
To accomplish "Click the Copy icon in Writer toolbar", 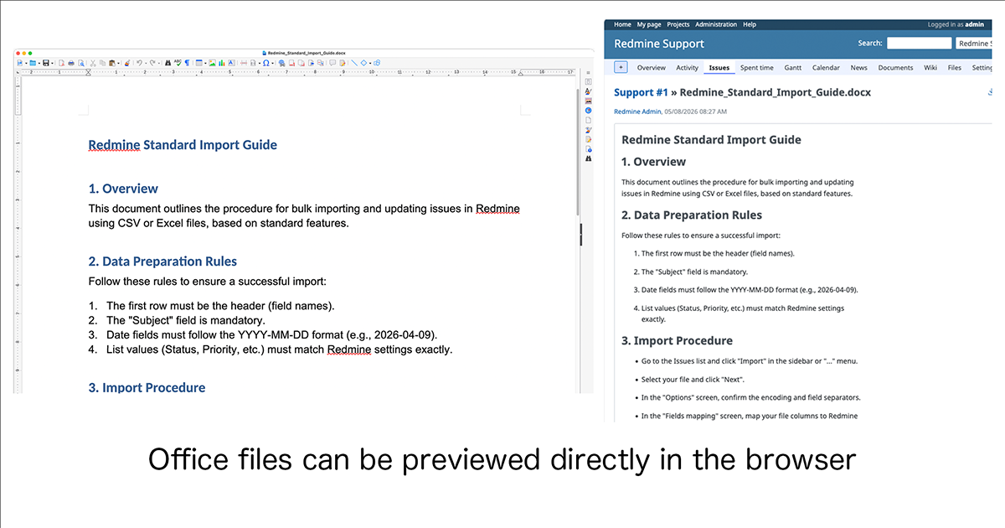I will click(102, 62).
